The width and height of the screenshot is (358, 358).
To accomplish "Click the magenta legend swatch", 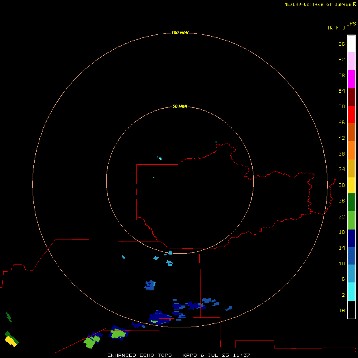I will tap(351, 79).
